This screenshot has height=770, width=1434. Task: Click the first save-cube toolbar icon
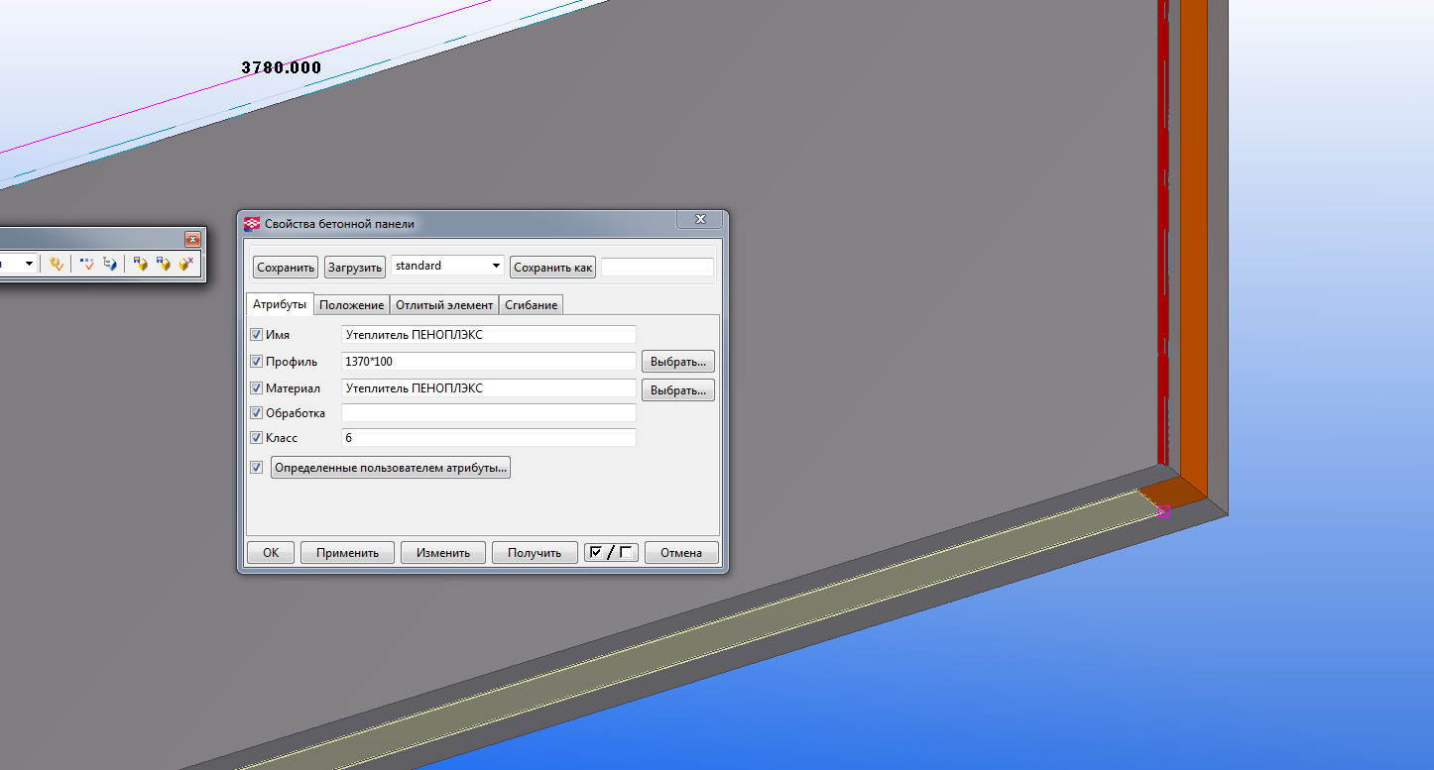pyautogui.click(x=140, y=265)
